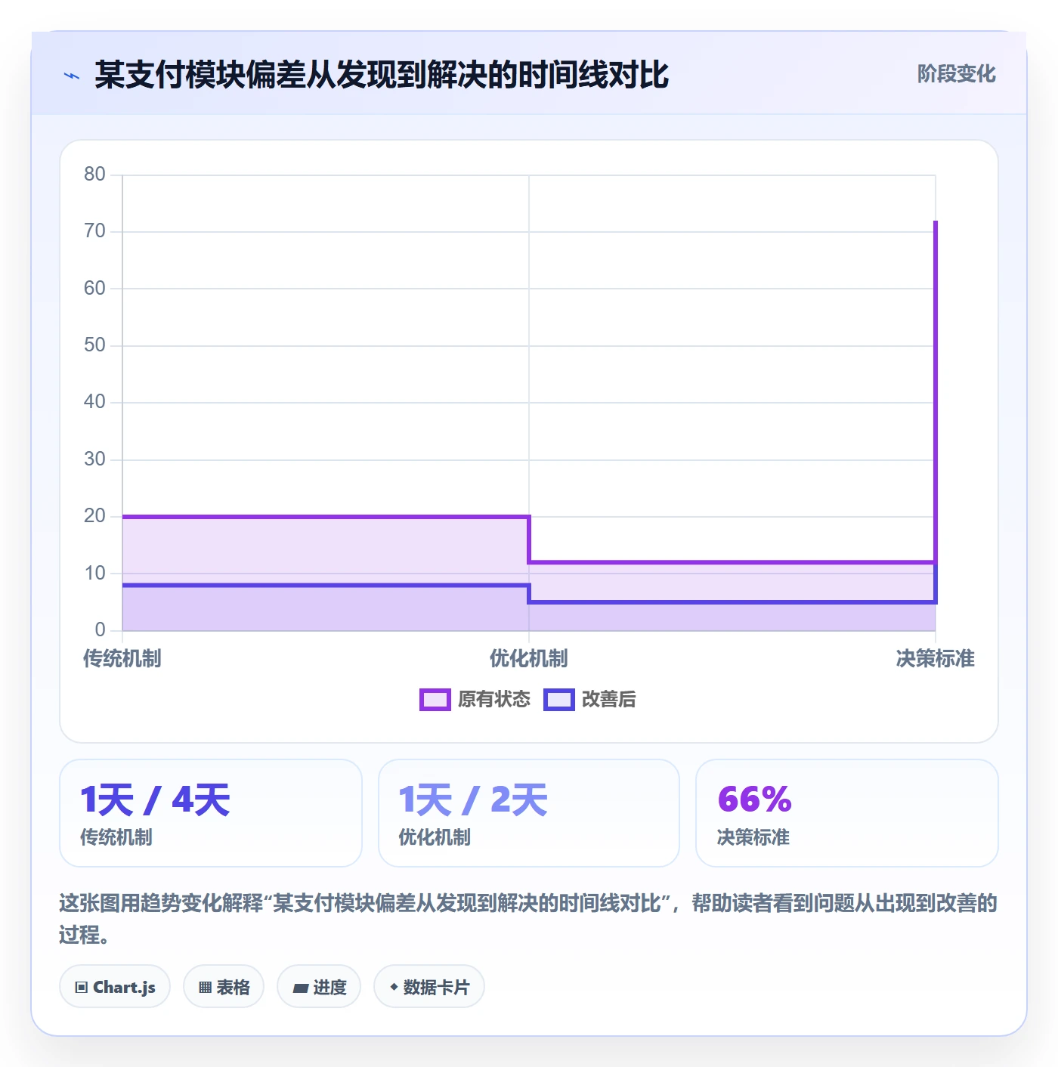
Task: Click the diamond icon in 数据卡片 tag
Action: click(x=394, y=986)
